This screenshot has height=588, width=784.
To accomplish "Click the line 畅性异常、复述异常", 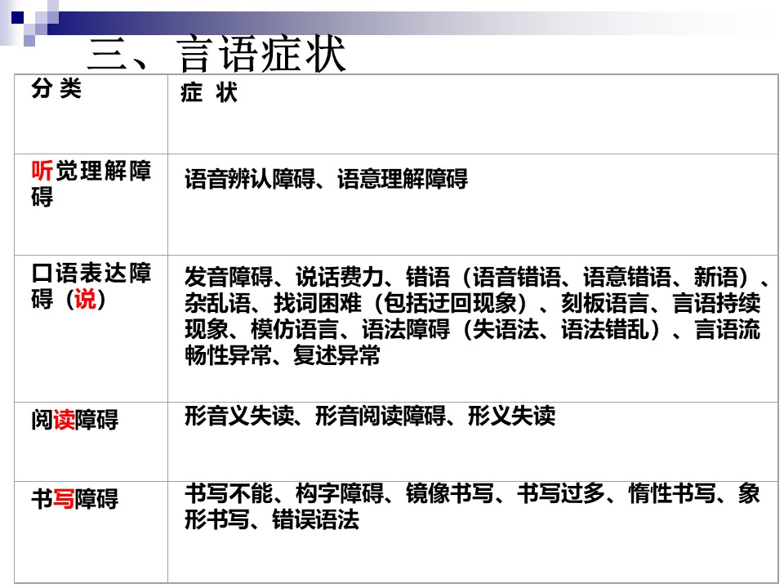I will 282,355.
